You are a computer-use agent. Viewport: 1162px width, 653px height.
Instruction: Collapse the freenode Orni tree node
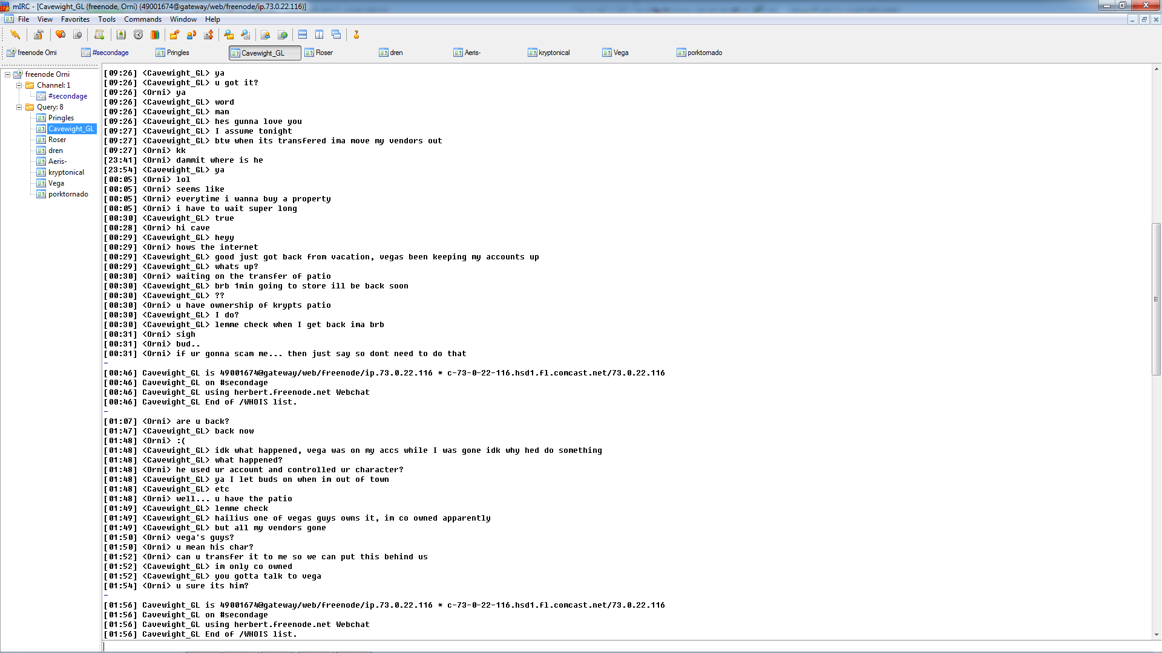coord(8,74)
